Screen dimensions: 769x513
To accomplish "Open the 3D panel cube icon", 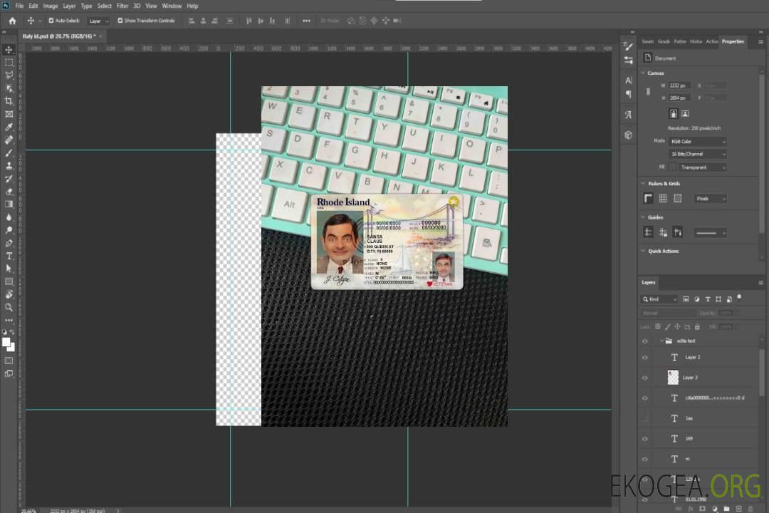I will 629,135.
